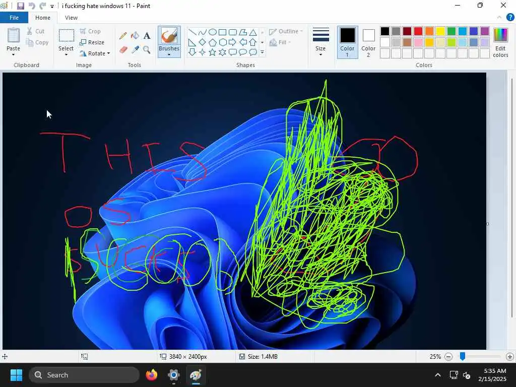Screen dimensions: 516x387
Task: Open the Paste dropdown arrow
Action: click(14, 54)
